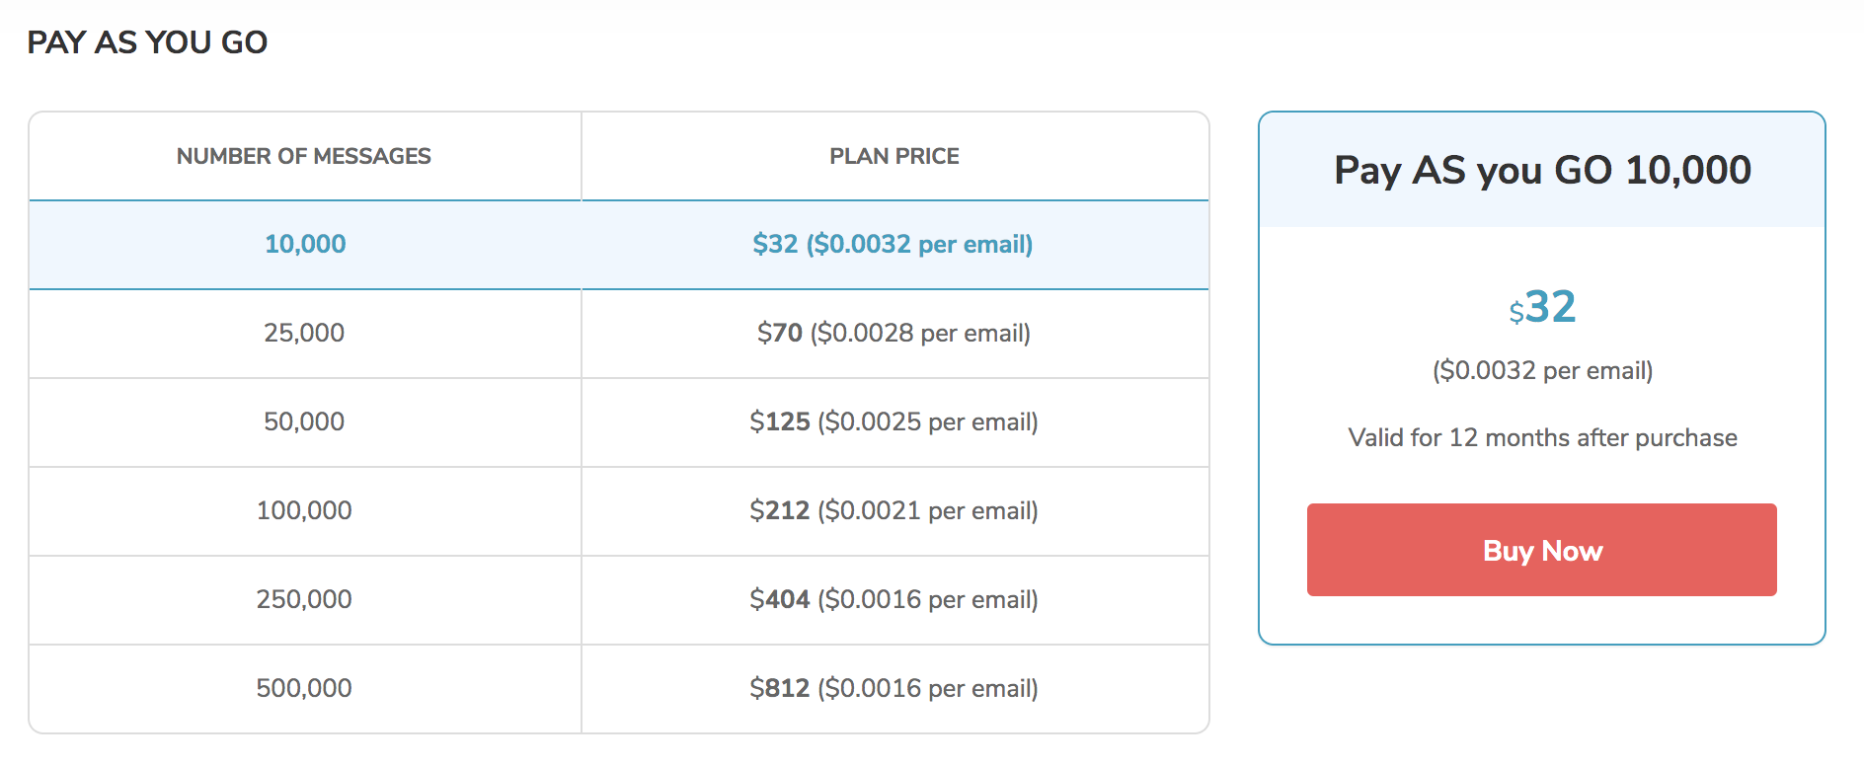Image resolution: width=1864 pixels, height=766 pixels.
Task: Click the PAY AS YOU GO heading
Action: 147,42
